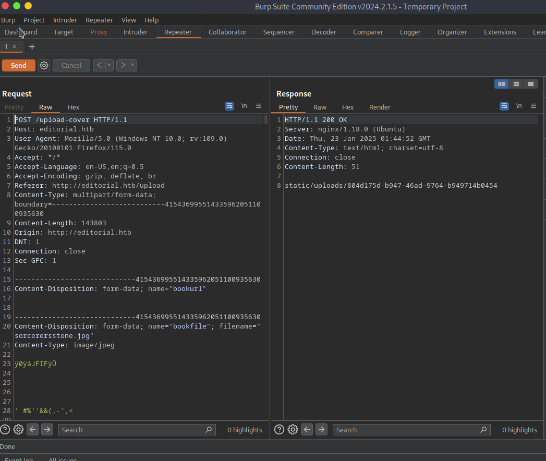Open Request search help icon

click(x=5, y=430)
